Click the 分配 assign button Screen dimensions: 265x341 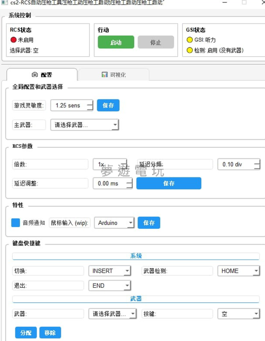coord(26,332)
